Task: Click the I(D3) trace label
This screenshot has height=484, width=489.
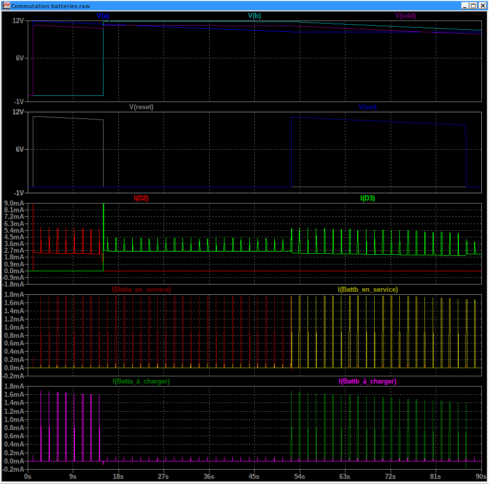Action: [x=368, y=198]
